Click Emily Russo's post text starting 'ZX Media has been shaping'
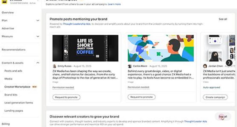 85,74
